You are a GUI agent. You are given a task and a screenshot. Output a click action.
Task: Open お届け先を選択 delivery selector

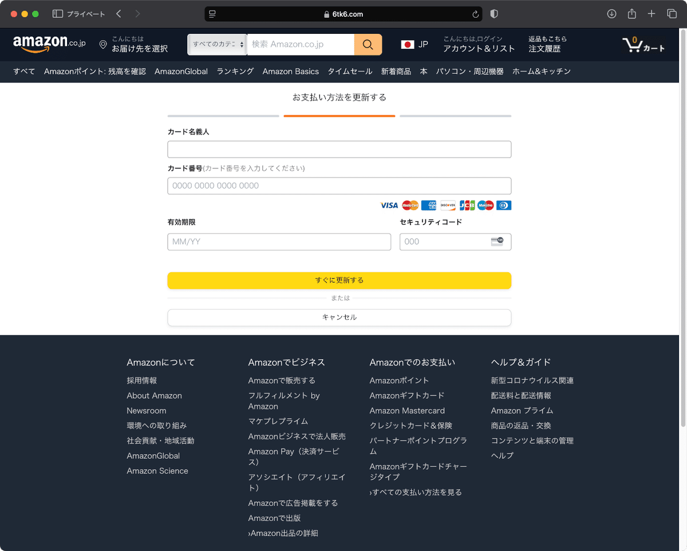tap(133, 44)
